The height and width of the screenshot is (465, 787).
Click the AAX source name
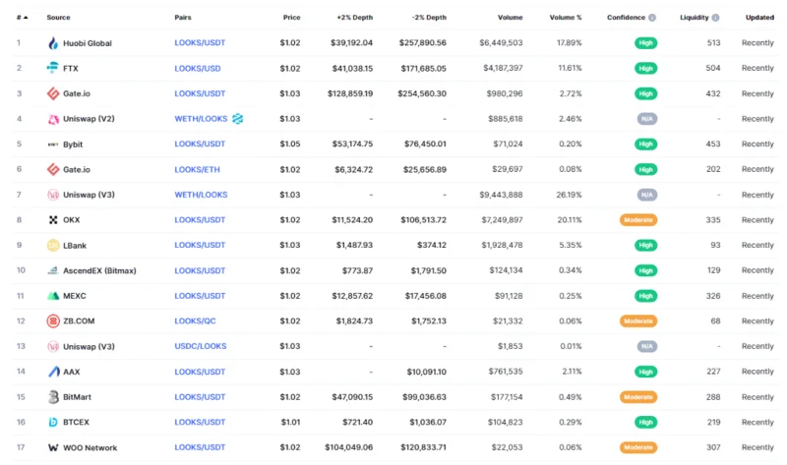(x=71, y=372)
